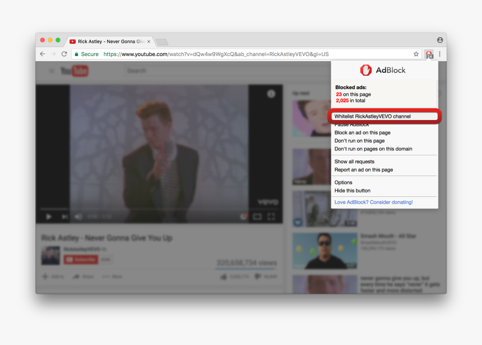Mute the video volume icon

(x=78, y=217)
